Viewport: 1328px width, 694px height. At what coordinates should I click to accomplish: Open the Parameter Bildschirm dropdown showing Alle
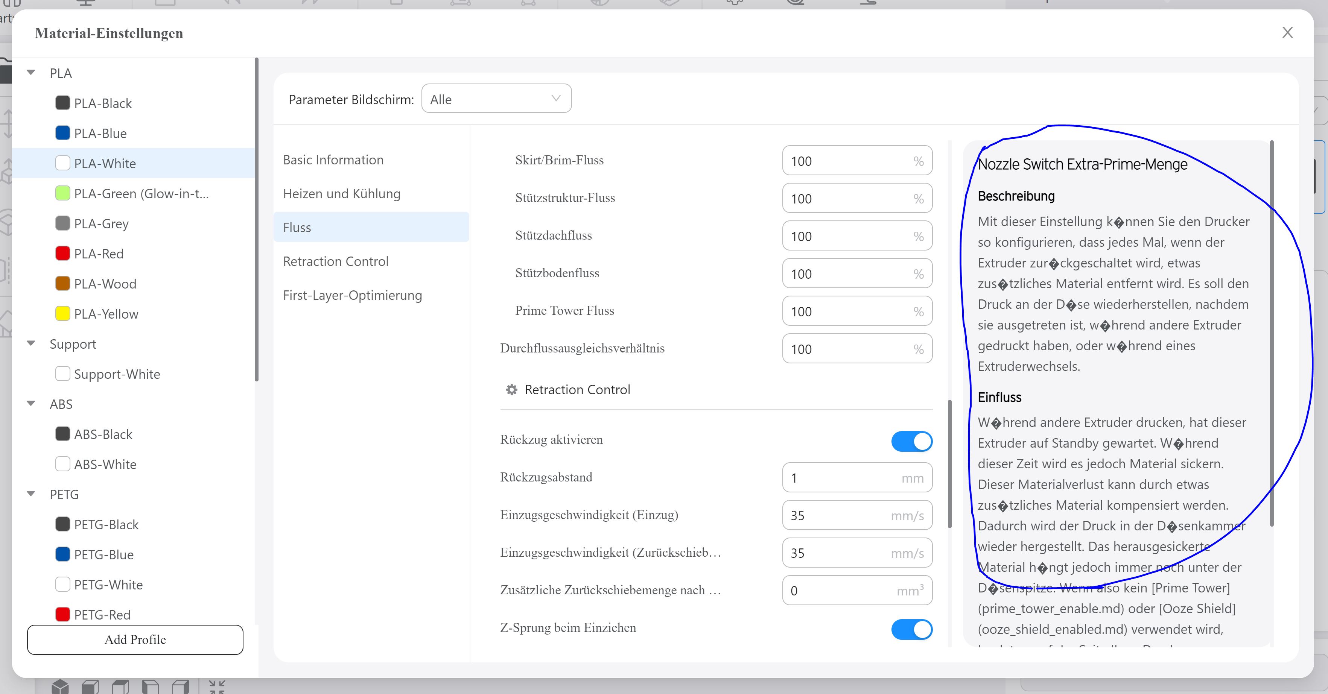point(496,99)
